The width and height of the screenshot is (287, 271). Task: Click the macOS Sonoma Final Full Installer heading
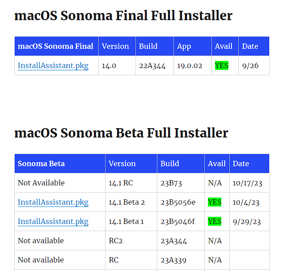pos(123,16)
